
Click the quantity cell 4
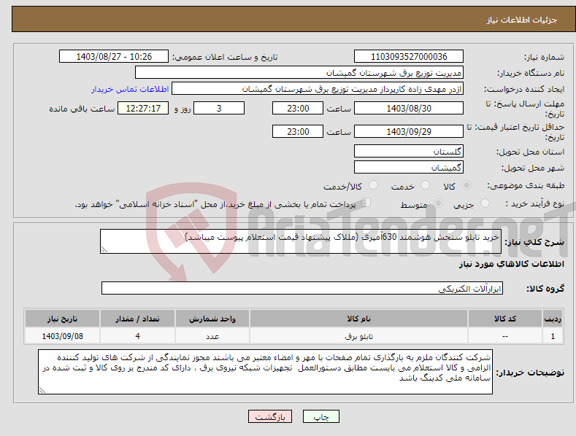pos(137,336)
